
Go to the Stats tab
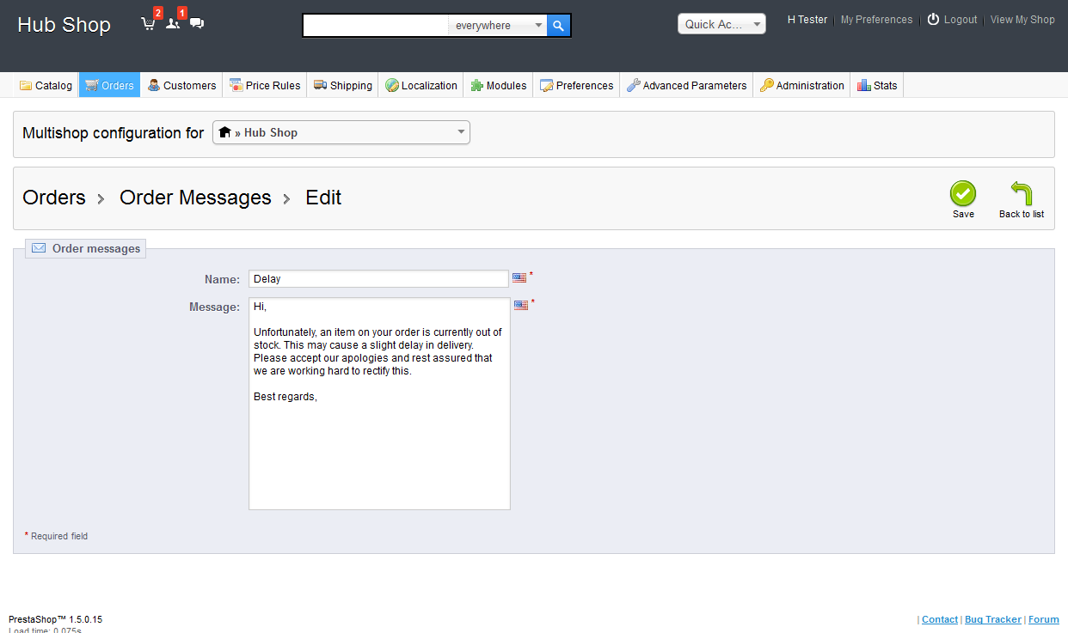pos(877,85)
